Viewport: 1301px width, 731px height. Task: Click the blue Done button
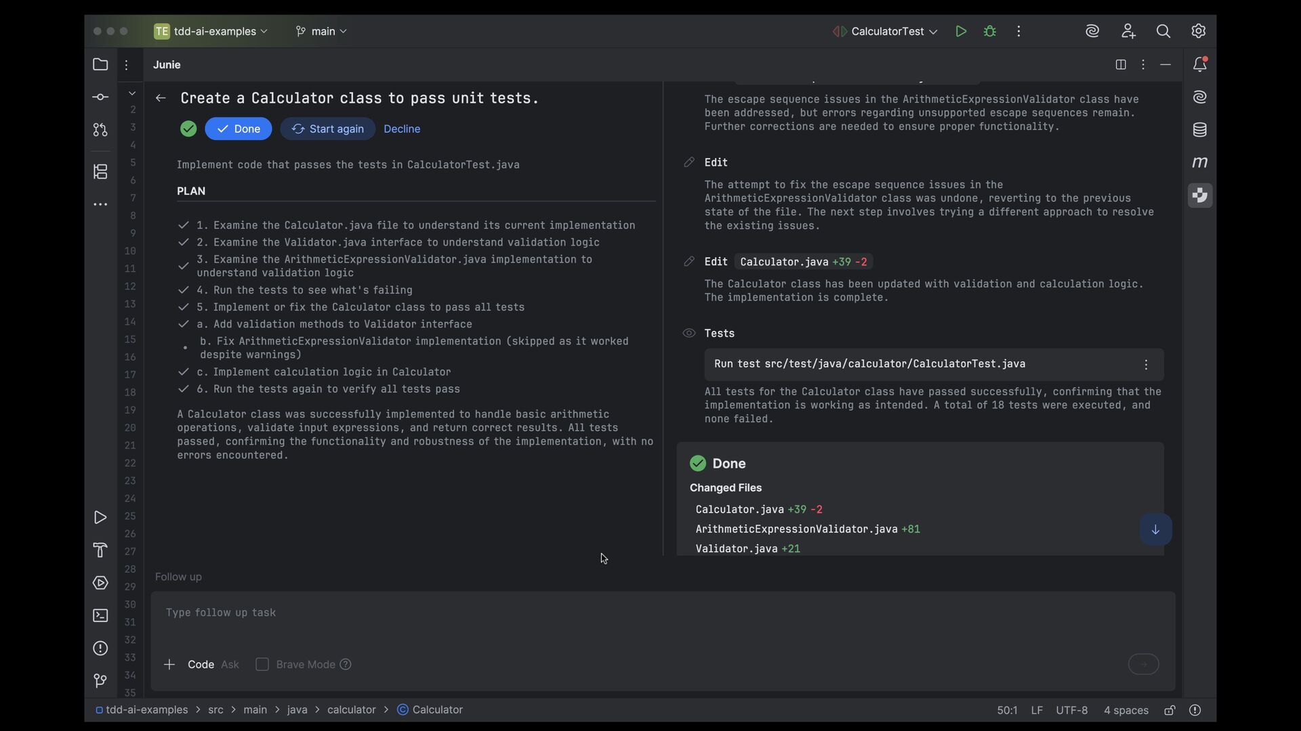239,129
